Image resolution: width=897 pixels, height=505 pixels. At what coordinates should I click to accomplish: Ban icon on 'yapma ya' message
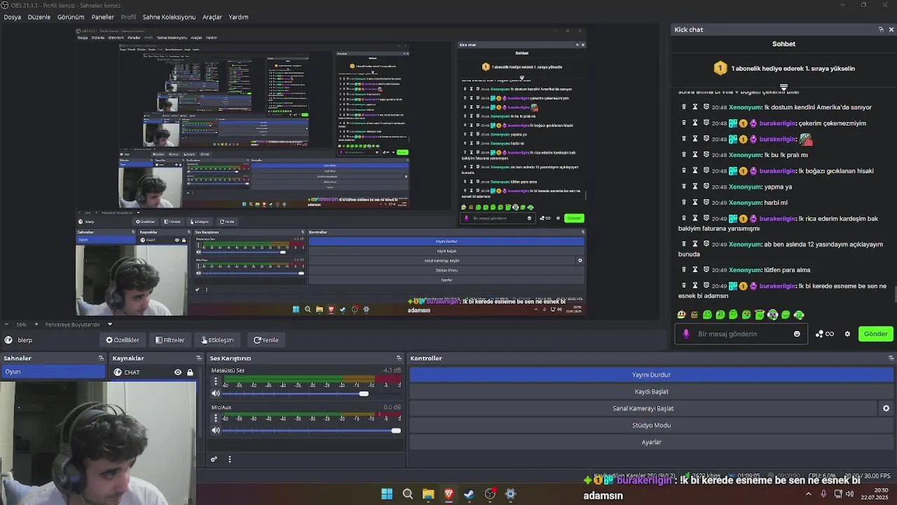click(x=706, y=187)
